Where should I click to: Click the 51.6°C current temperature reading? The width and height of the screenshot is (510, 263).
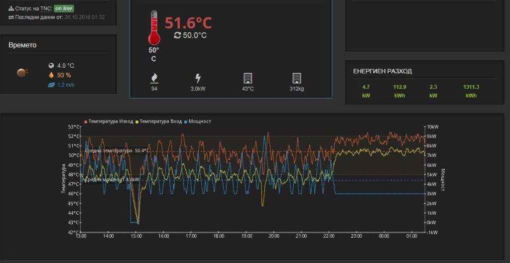pos(188,23)
